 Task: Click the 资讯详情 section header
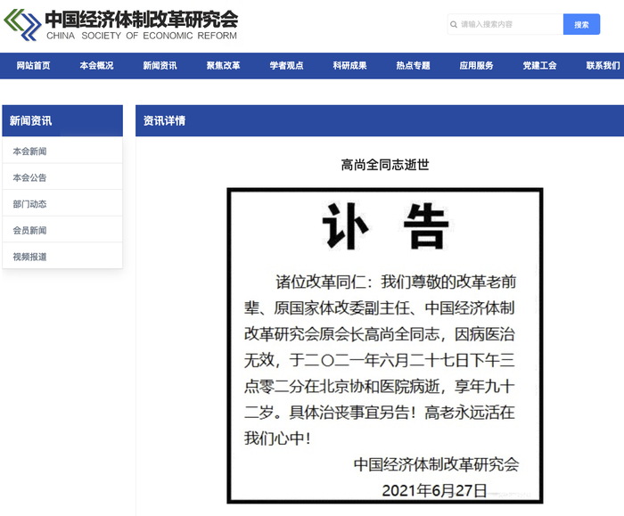[380, 120]
